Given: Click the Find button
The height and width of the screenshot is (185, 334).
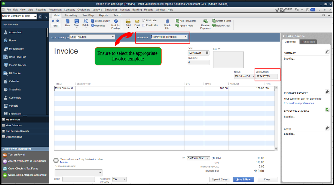Looking at the screenshot, I should click(x=55, y=26).
